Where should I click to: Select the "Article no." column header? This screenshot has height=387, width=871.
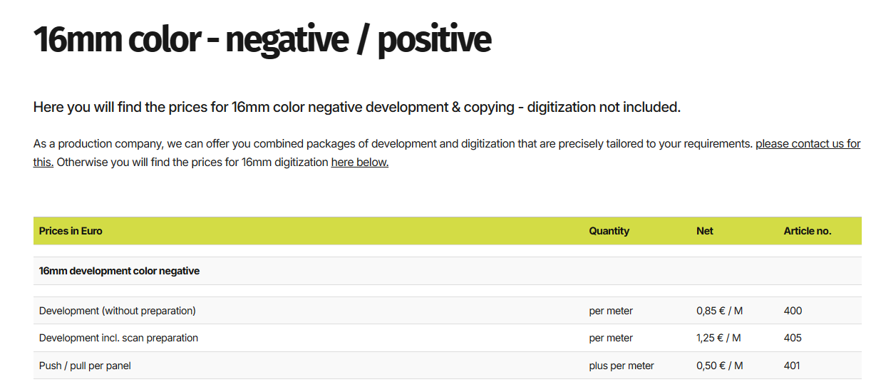pos(807,231)
